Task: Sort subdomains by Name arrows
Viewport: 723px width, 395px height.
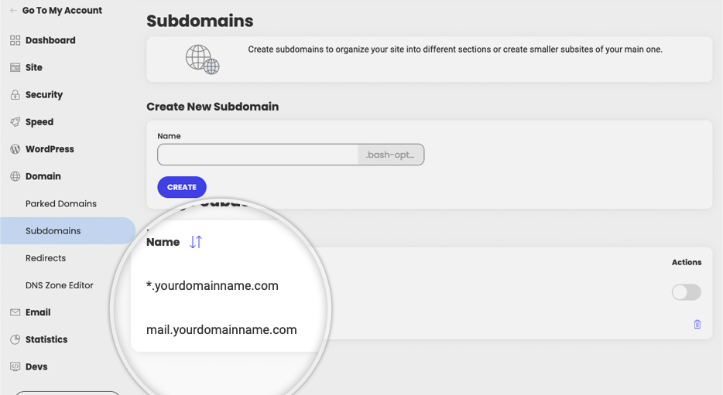Action: (x=196, y=242)
